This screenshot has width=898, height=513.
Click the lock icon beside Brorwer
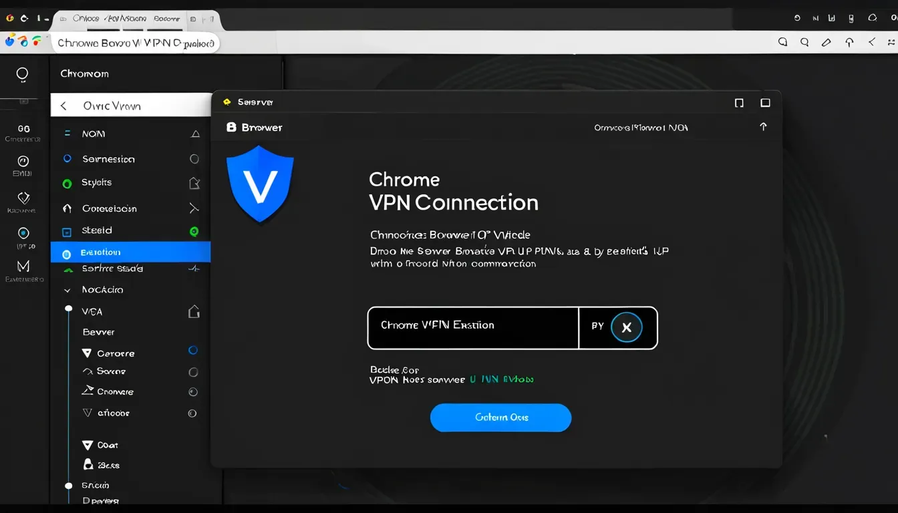pos(231,127)
